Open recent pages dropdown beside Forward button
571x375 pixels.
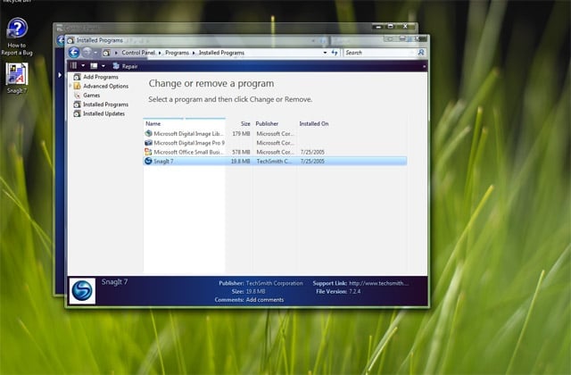click(x=95, y=53)
